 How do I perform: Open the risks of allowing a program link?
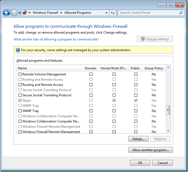point(56,39)
